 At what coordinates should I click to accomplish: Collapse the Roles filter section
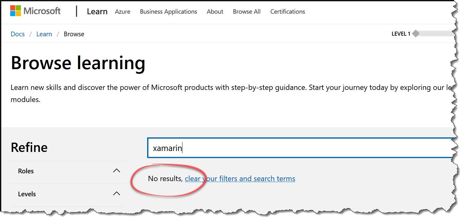coord(68,171)
